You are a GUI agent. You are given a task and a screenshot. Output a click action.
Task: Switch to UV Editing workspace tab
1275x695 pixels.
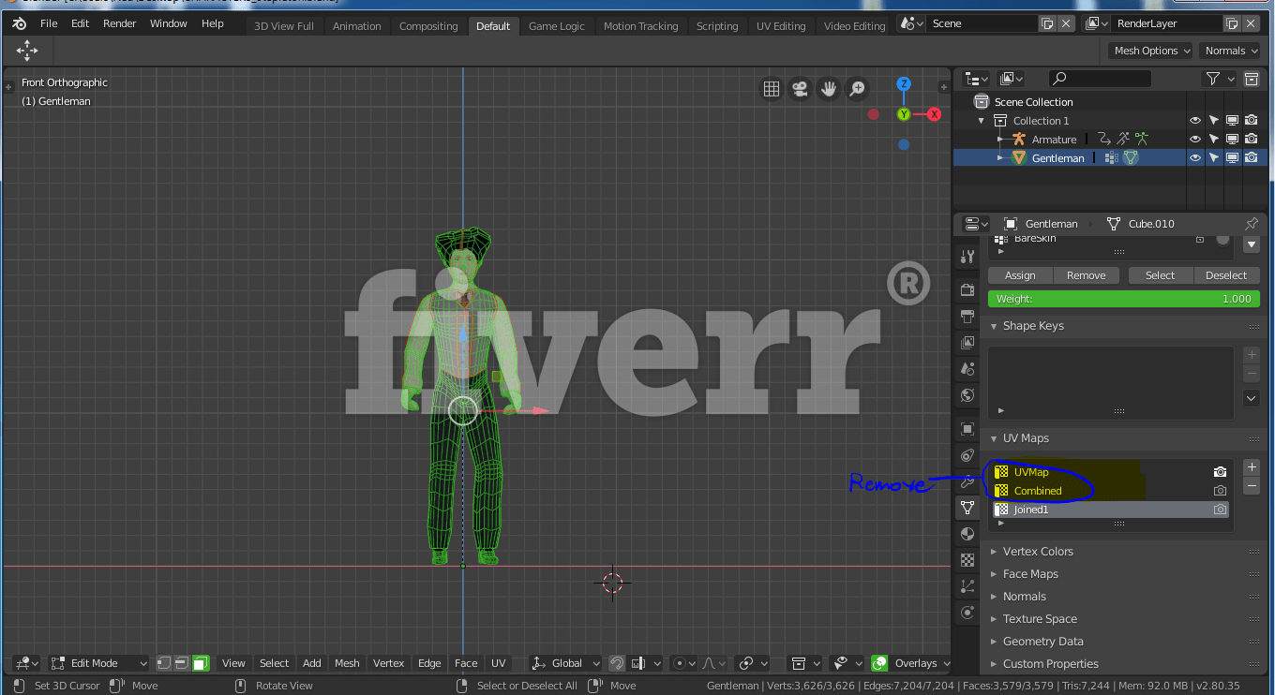[x=781, y=26]
